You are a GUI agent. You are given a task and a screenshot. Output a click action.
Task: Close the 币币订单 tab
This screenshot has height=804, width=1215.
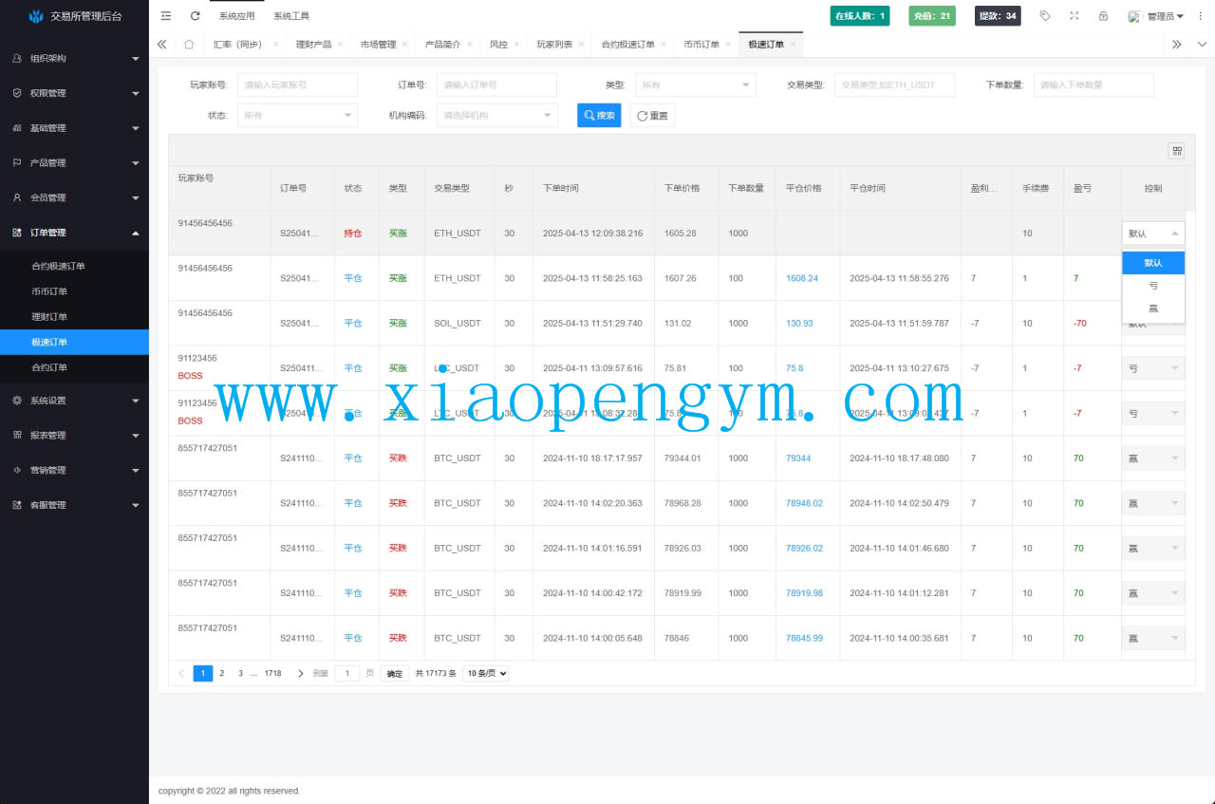click(728, 44)
